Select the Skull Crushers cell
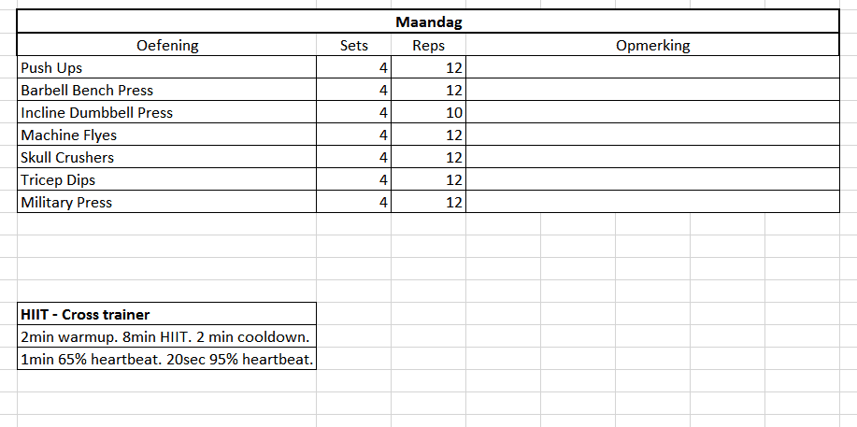Screen dimensions: 857x427 [167, 157]
